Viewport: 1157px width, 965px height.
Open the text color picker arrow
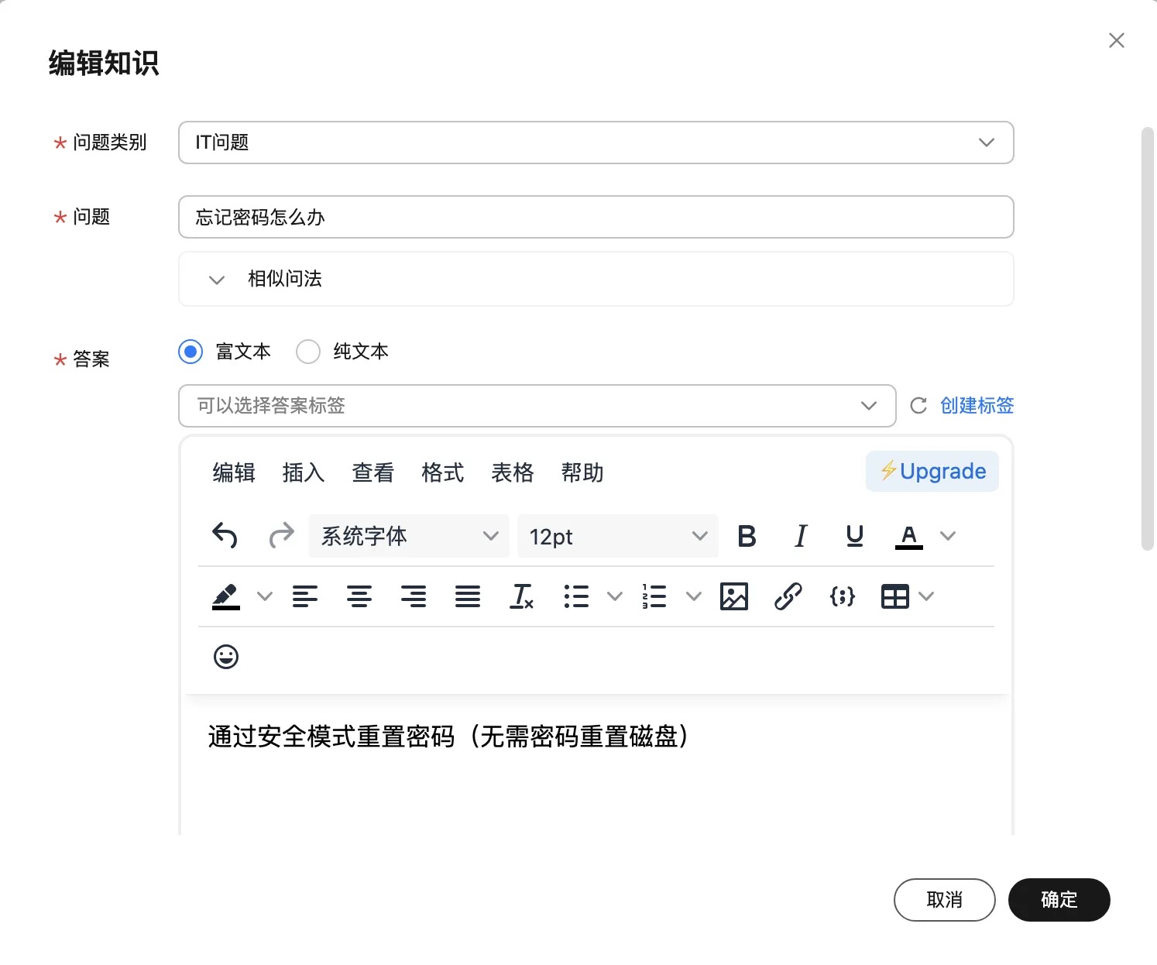[948, 536]
